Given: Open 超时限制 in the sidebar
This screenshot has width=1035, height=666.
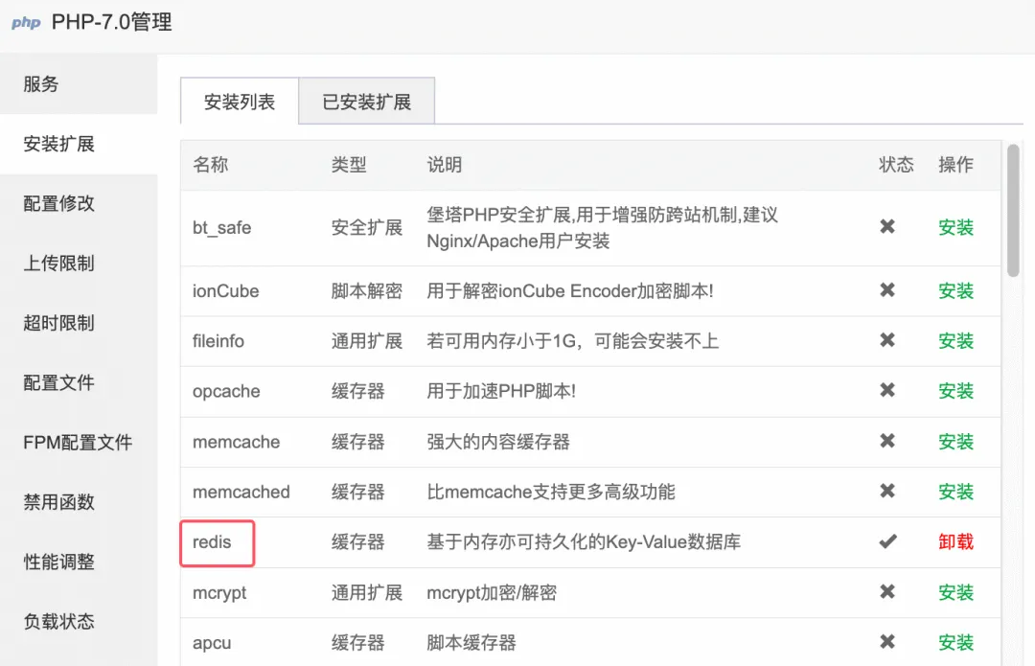Looking at the screenshot, I should (59, 323).
